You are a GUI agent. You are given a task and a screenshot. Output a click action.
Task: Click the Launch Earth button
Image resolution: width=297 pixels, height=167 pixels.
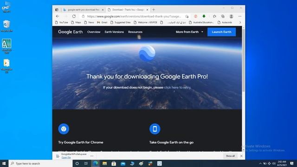tap(222, 32)
